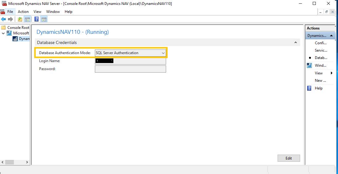338x174 pixels.
Task: Minimize the inner MDI child window
Action: (321, 12)
